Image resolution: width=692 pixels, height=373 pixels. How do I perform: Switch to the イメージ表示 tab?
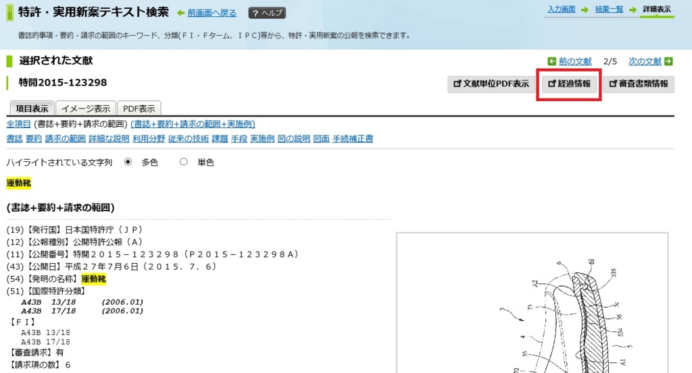(86, 109)
